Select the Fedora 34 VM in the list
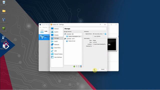Screen dimensions: 160x90 tap(44, 37)
